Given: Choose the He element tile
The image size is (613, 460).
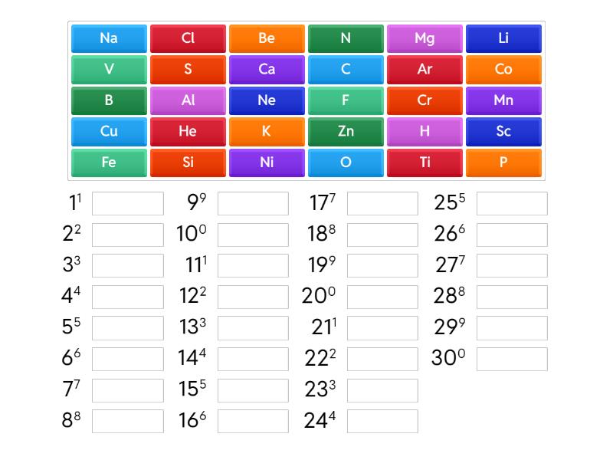Looking at the screenshot, I should click(x=188, y=132).
